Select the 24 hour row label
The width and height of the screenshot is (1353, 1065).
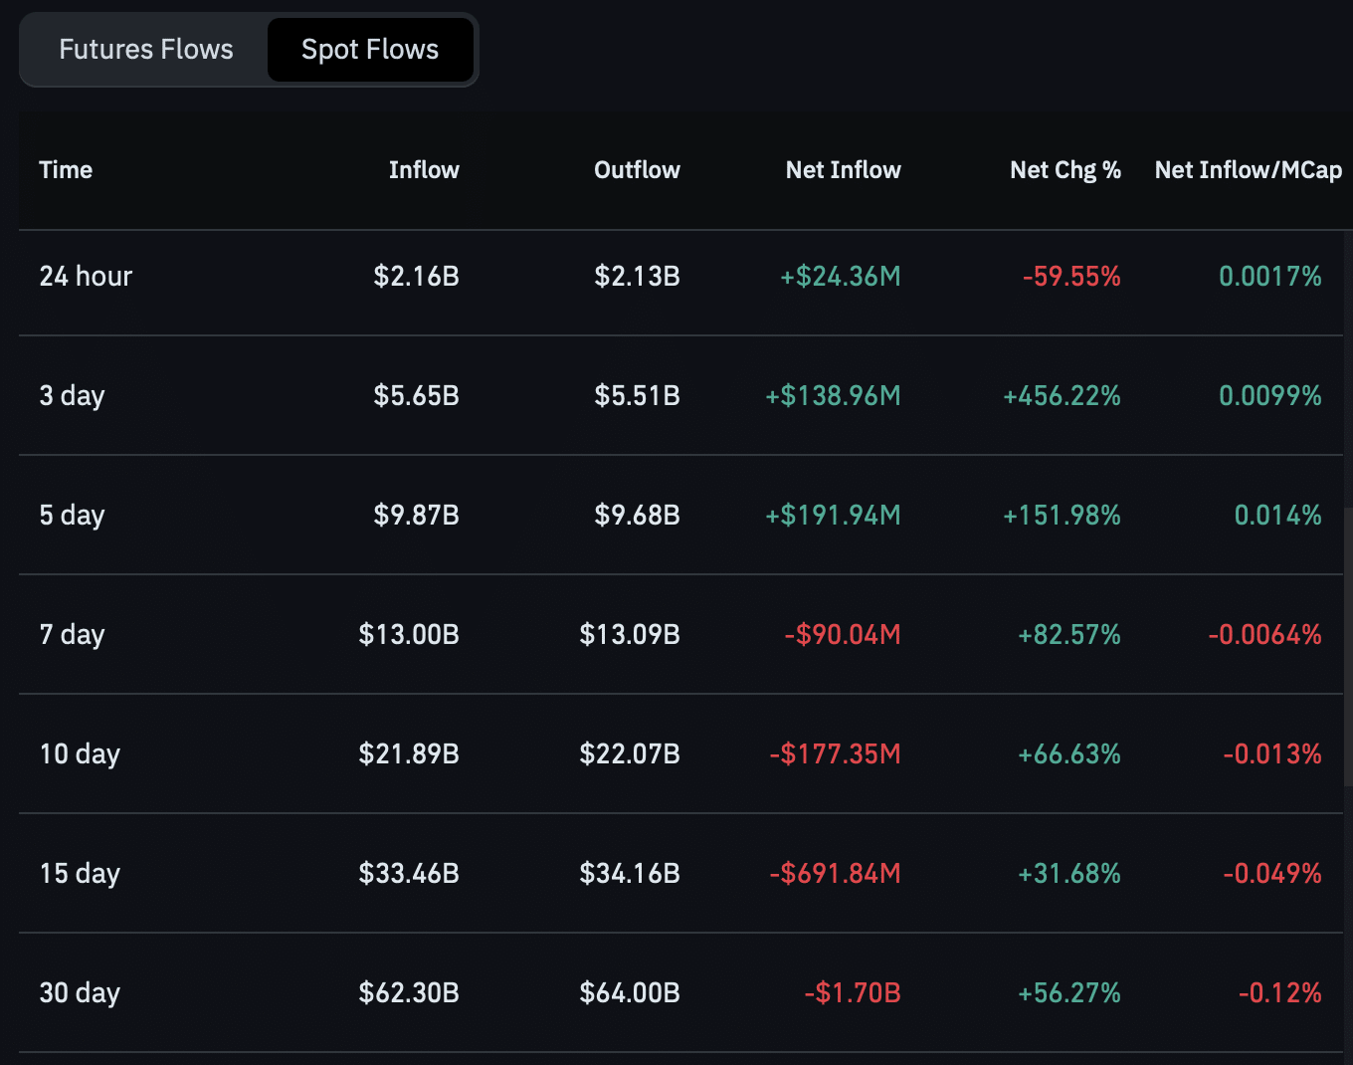click(86, 277)
